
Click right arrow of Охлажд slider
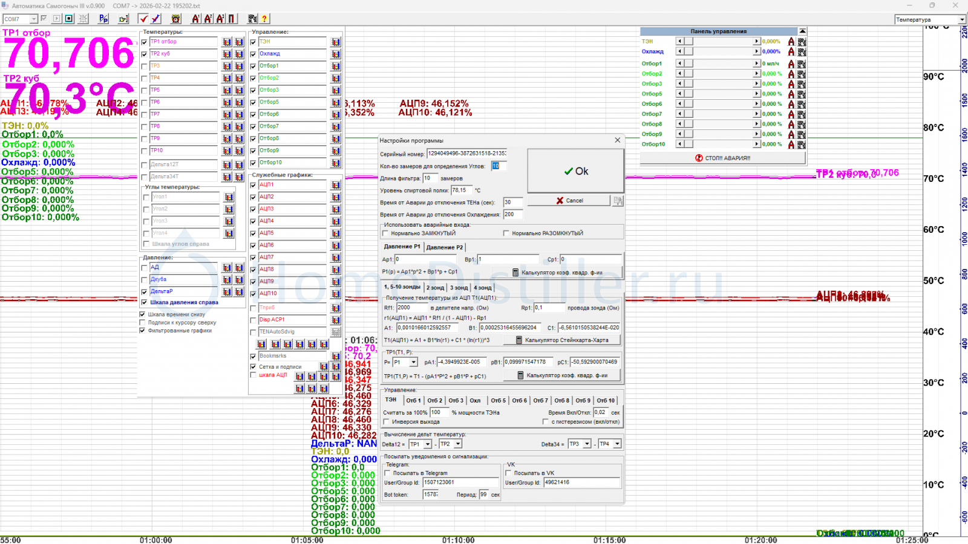(x=756, y=52)
